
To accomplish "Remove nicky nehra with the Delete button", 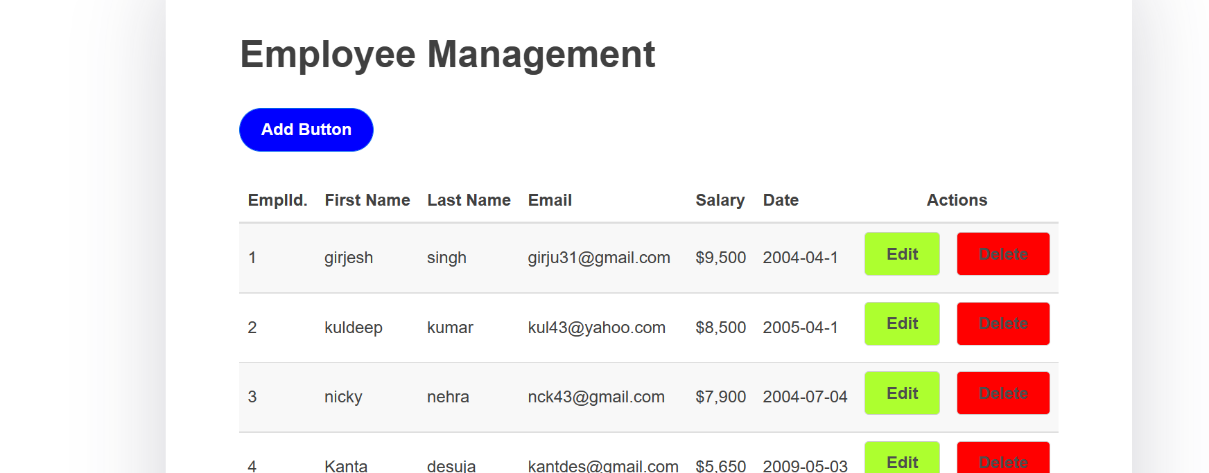I will (1003, 393).
